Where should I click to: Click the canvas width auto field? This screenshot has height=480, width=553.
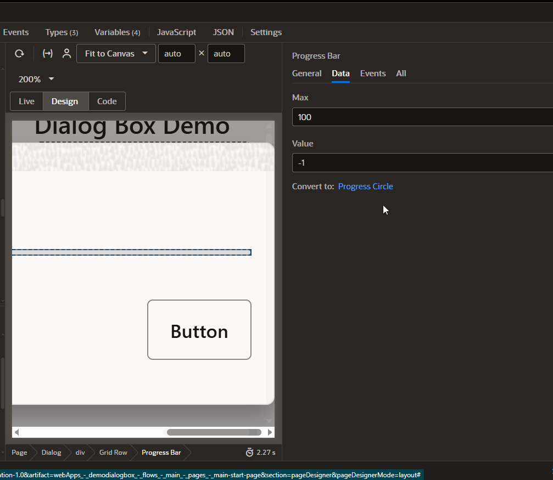177,54
